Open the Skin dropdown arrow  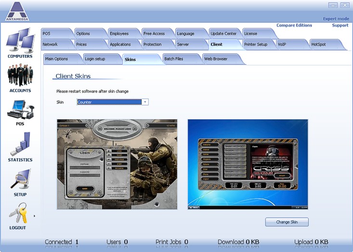tap(145, 102)
